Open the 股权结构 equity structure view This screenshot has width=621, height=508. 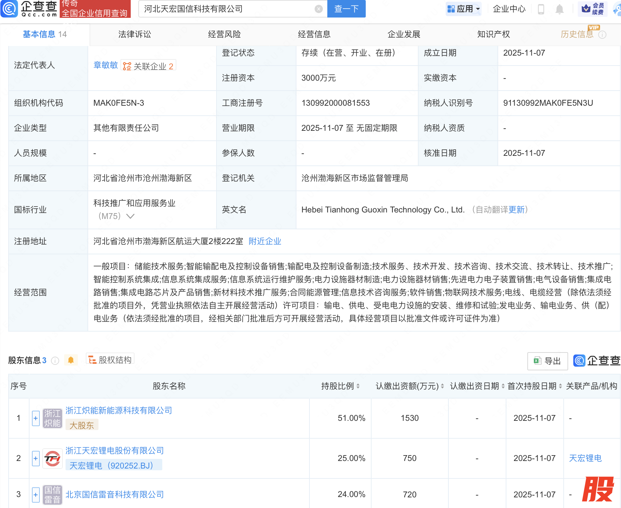tap(110, 360)
